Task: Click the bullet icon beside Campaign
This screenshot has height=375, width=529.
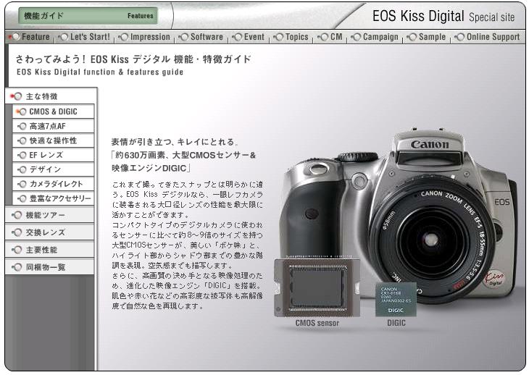Action: 356,37
